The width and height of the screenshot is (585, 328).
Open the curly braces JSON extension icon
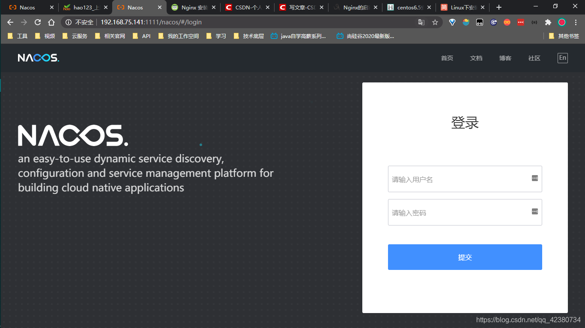tap(534, 22)
